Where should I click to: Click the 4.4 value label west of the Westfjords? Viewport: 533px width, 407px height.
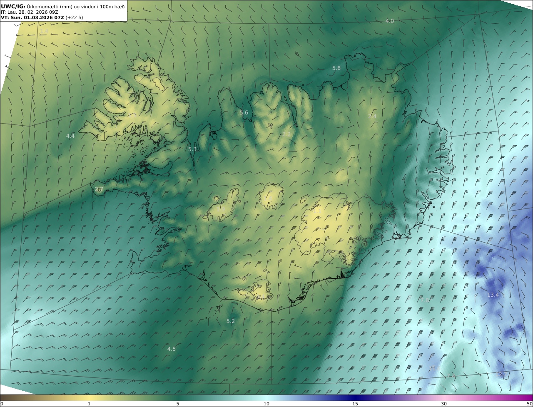tap(70, 136)
